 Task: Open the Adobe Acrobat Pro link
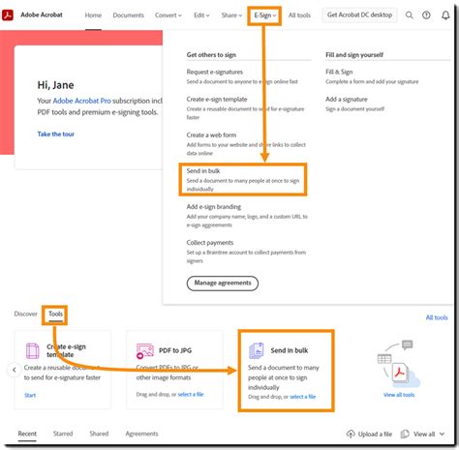click(x=81, y=101)
